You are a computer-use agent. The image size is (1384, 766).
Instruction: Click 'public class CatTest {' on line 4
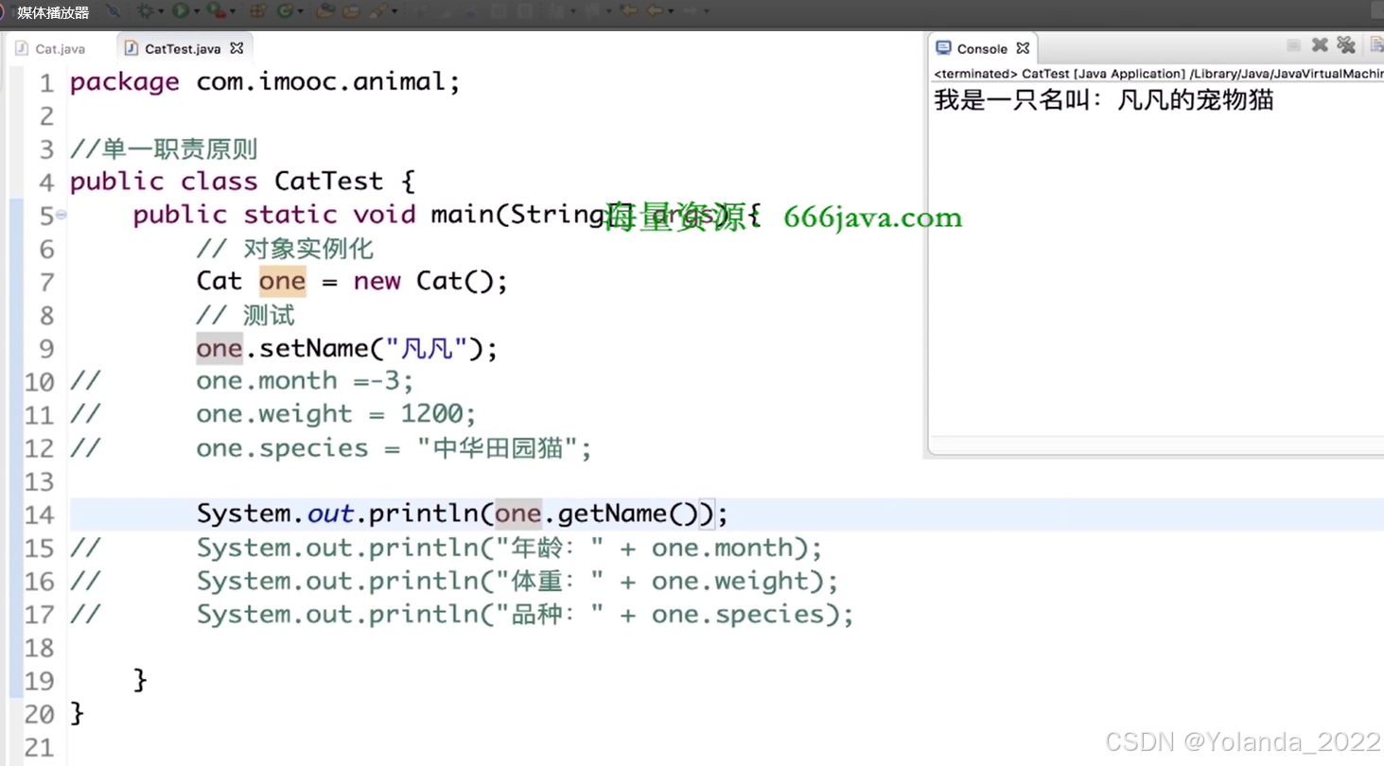(x=242, y=182)
